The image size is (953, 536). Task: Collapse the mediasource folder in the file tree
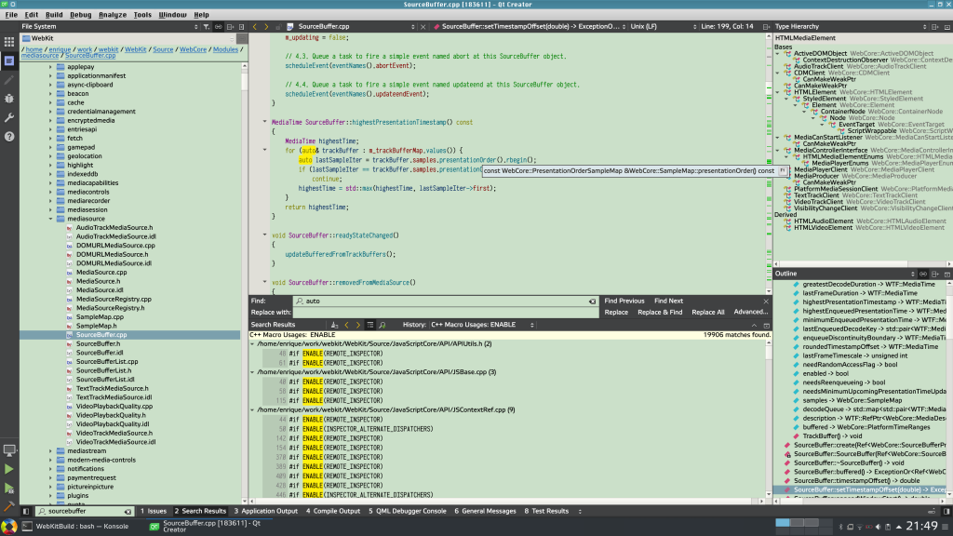click(52, 220)
